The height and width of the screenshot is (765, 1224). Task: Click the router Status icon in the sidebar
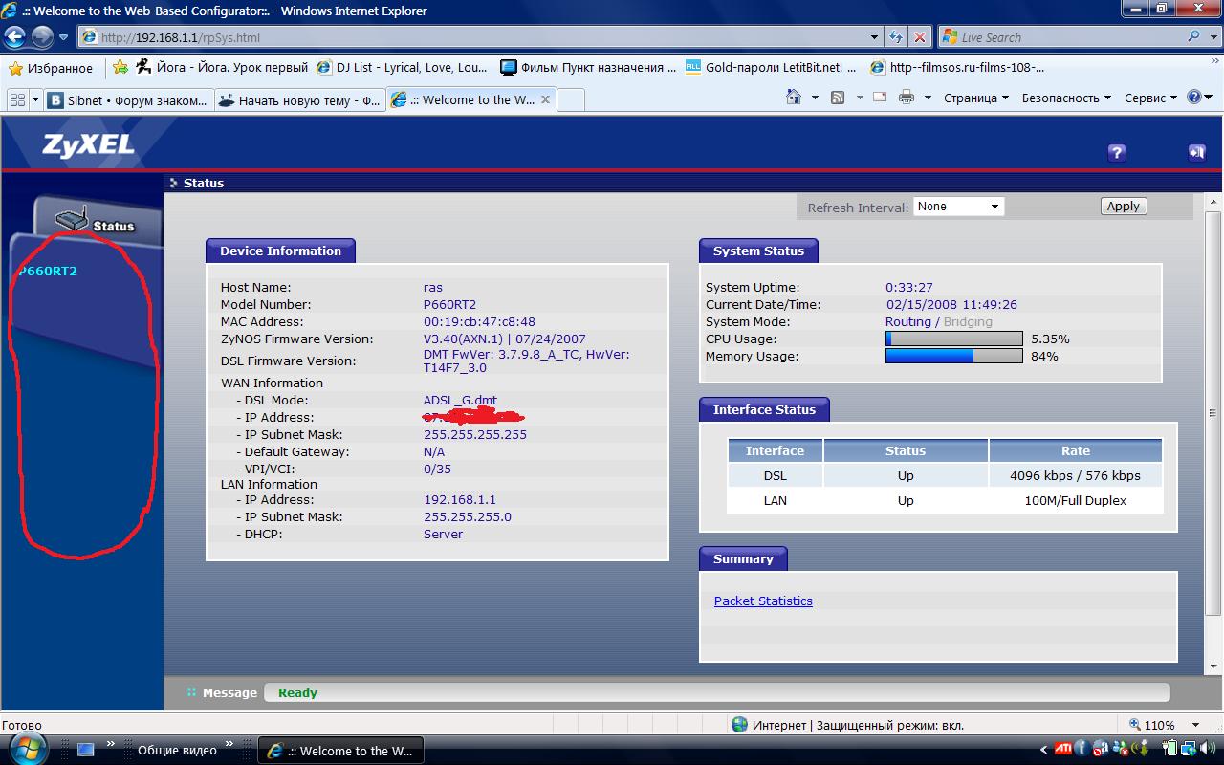(71, 218)
